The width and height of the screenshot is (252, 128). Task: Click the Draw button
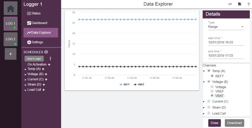[215, 123]
